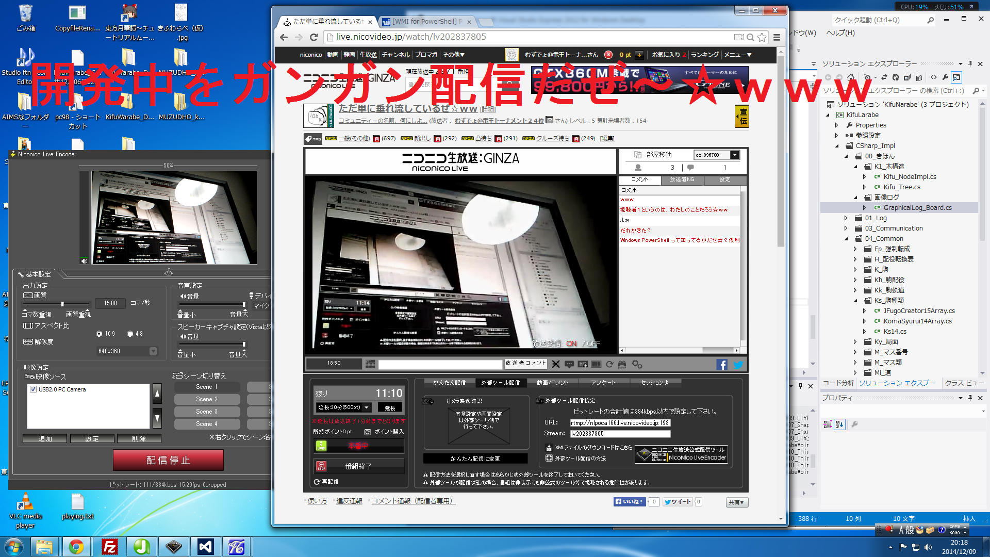Viewport: 990px width, 557px height.
Task: Click the 画質 quality slider
Action: 63,304
